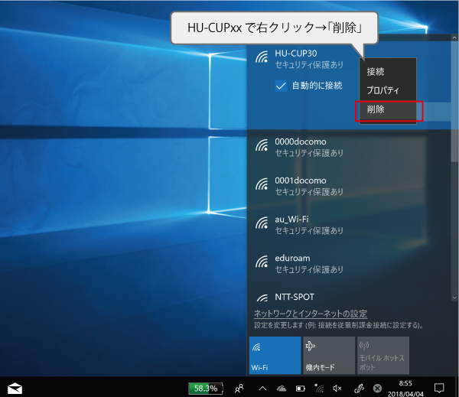Screen dimensions: 459x397
Task: Click the People icon on taskbar
Action: pos(239,389)
